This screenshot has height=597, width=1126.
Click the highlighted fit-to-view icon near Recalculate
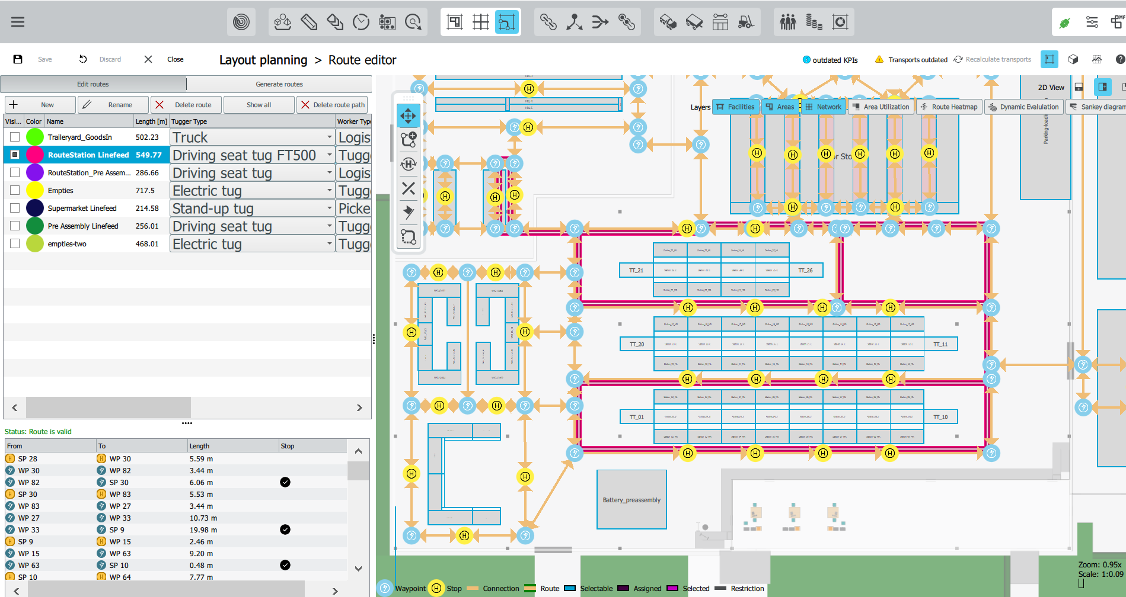1050,59
